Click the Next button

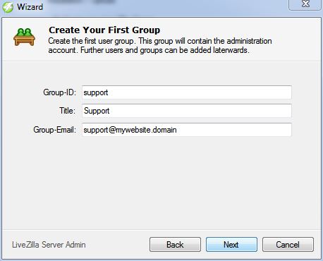[231, 245]
